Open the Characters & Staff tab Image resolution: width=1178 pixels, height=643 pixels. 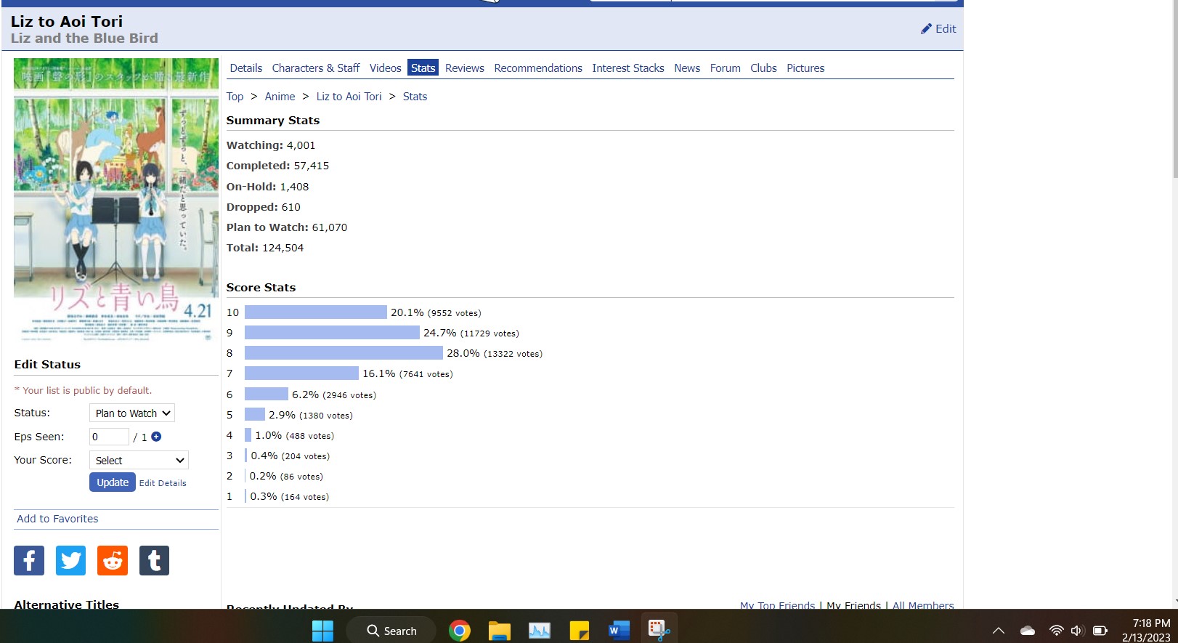[315, 68]
